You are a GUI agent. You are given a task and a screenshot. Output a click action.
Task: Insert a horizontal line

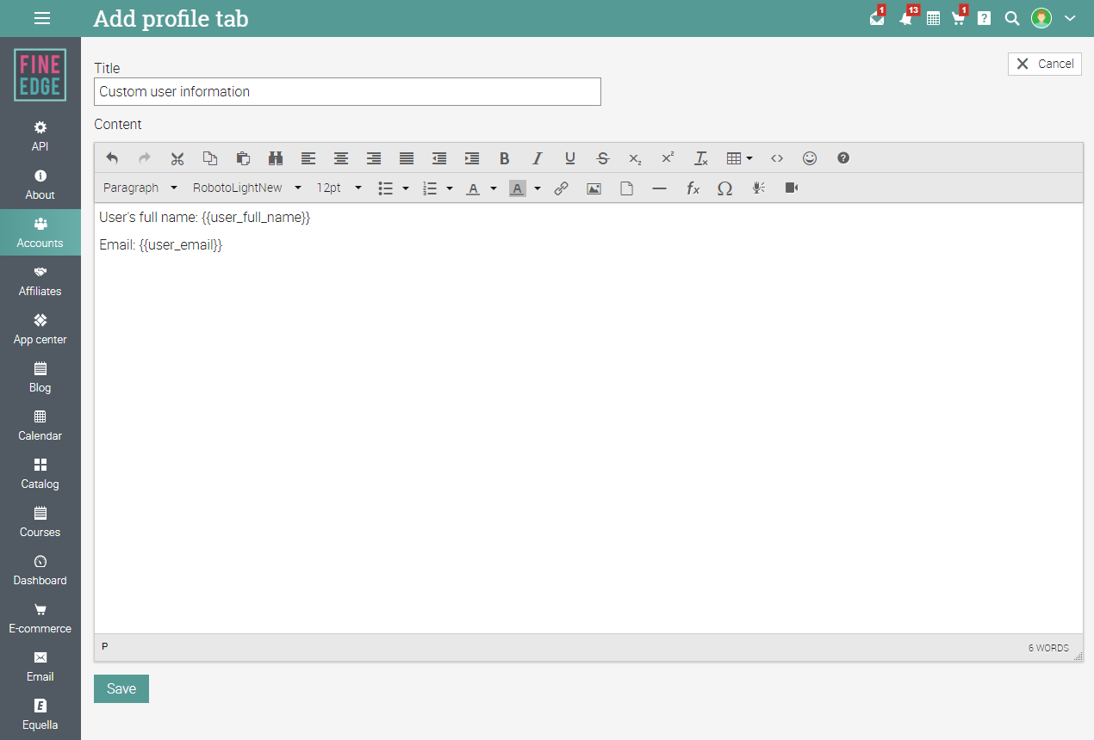[x=659, y=188]
